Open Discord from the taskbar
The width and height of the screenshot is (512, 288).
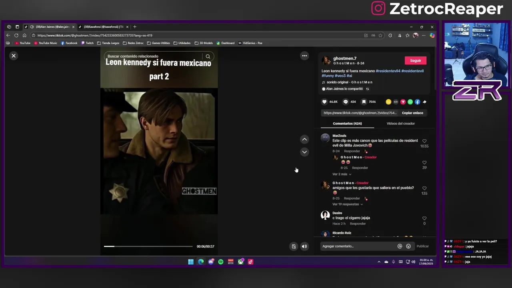211,262
